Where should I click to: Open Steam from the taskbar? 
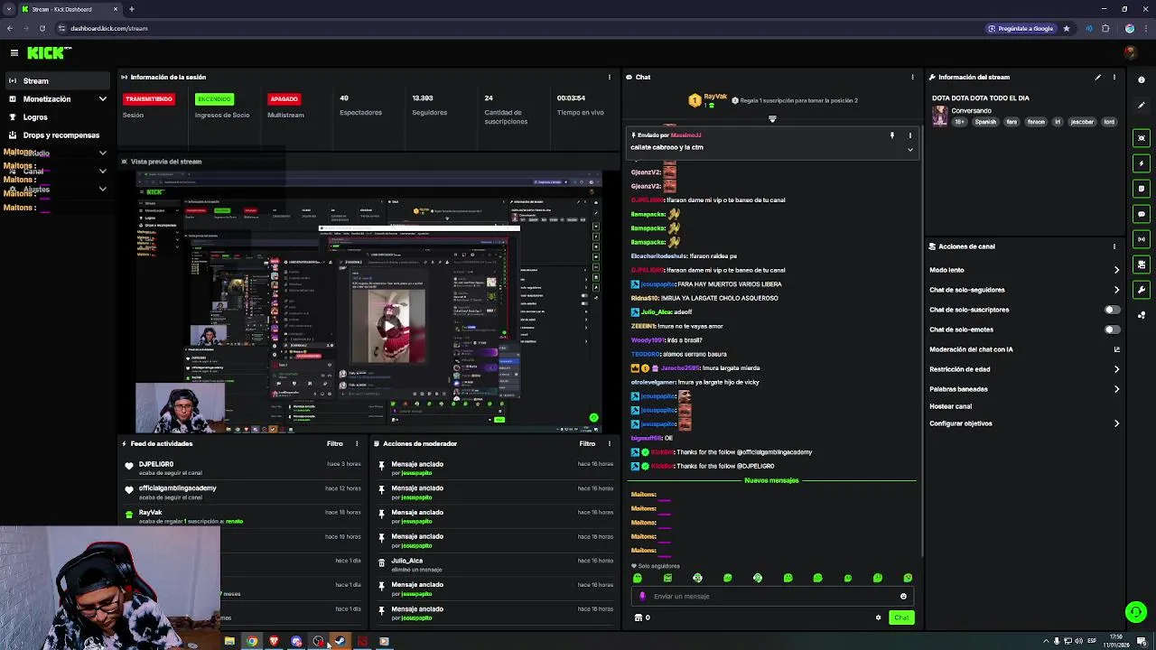coord(340,642)
